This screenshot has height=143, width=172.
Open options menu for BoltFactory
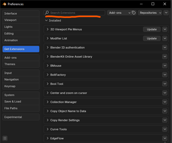coord(165,75)
